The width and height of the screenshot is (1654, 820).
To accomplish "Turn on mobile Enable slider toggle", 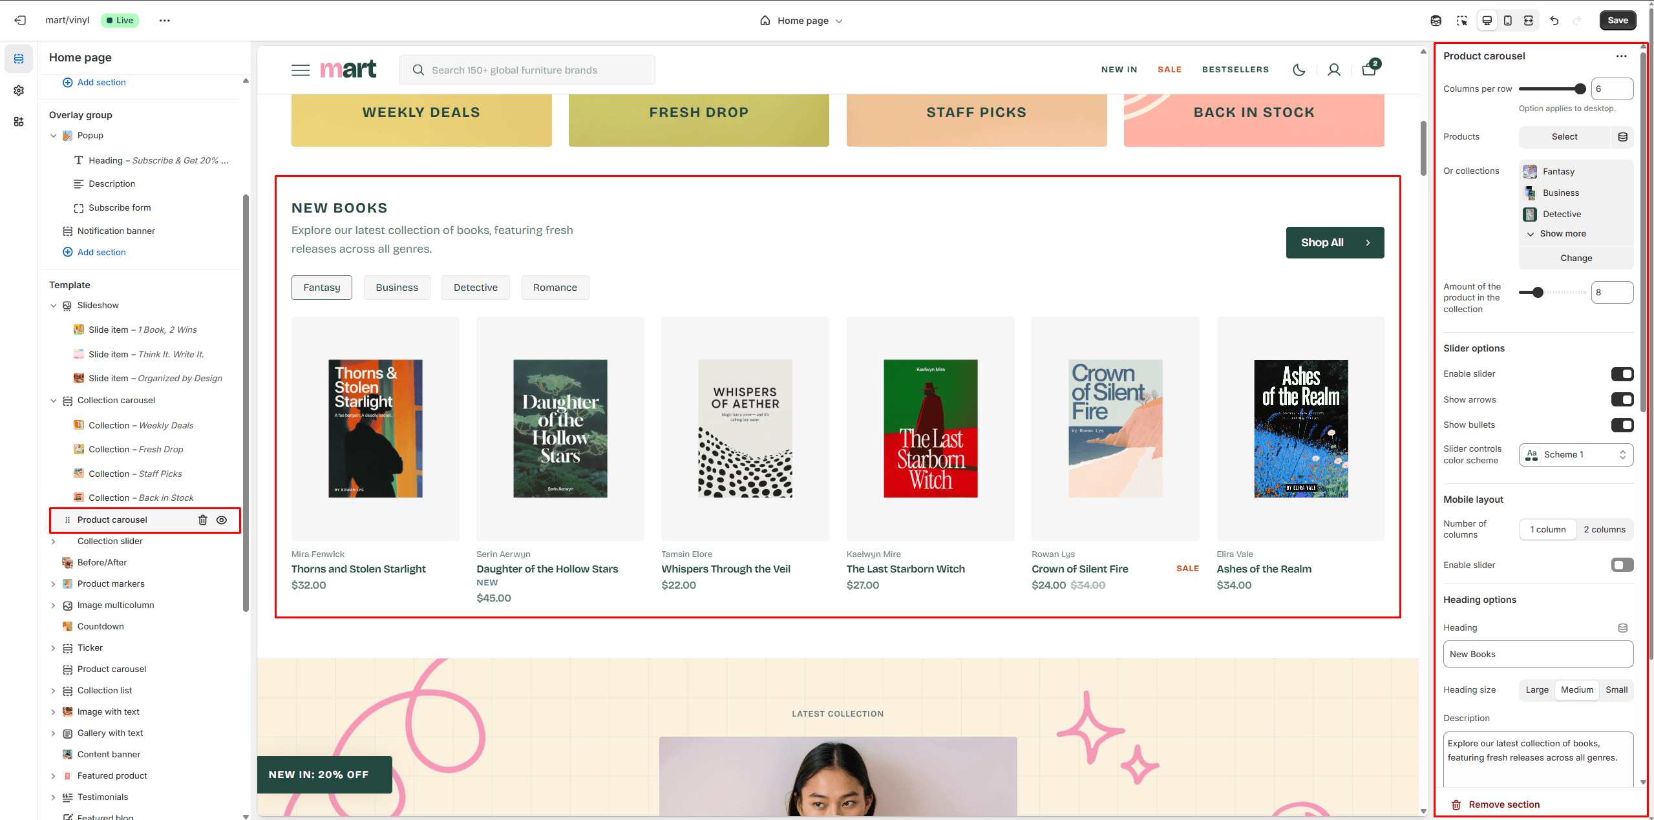I will pos(1621,565).
